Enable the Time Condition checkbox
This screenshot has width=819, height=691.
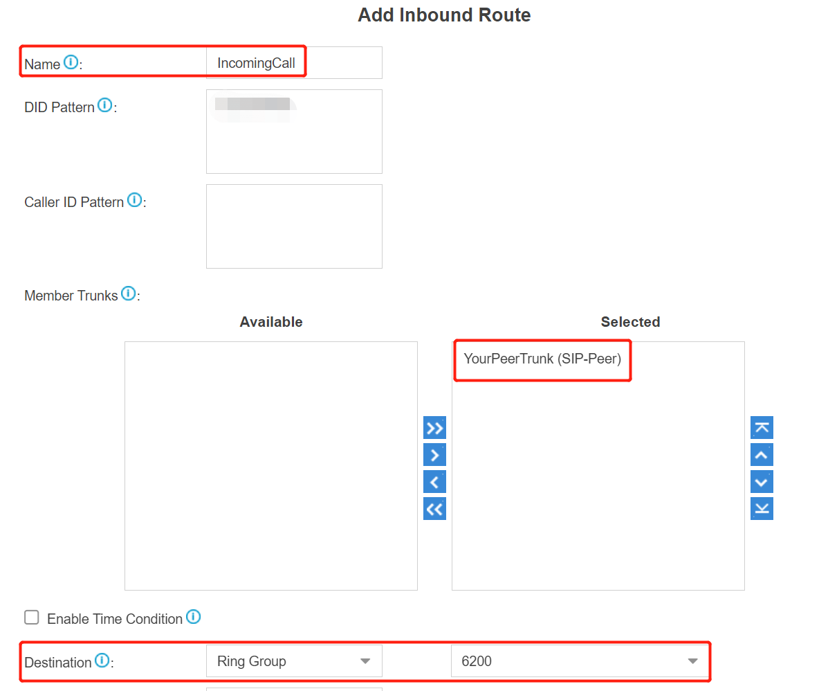point(31,617)
